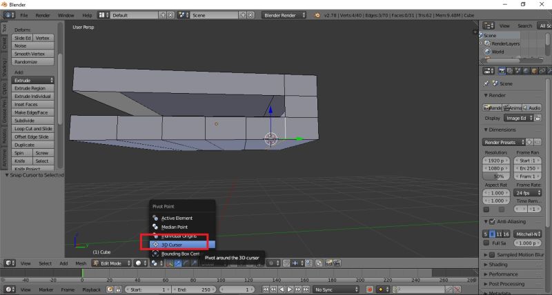
Task: Open the 24 fps frame rate dropdown
Action: tap(527, 193)
